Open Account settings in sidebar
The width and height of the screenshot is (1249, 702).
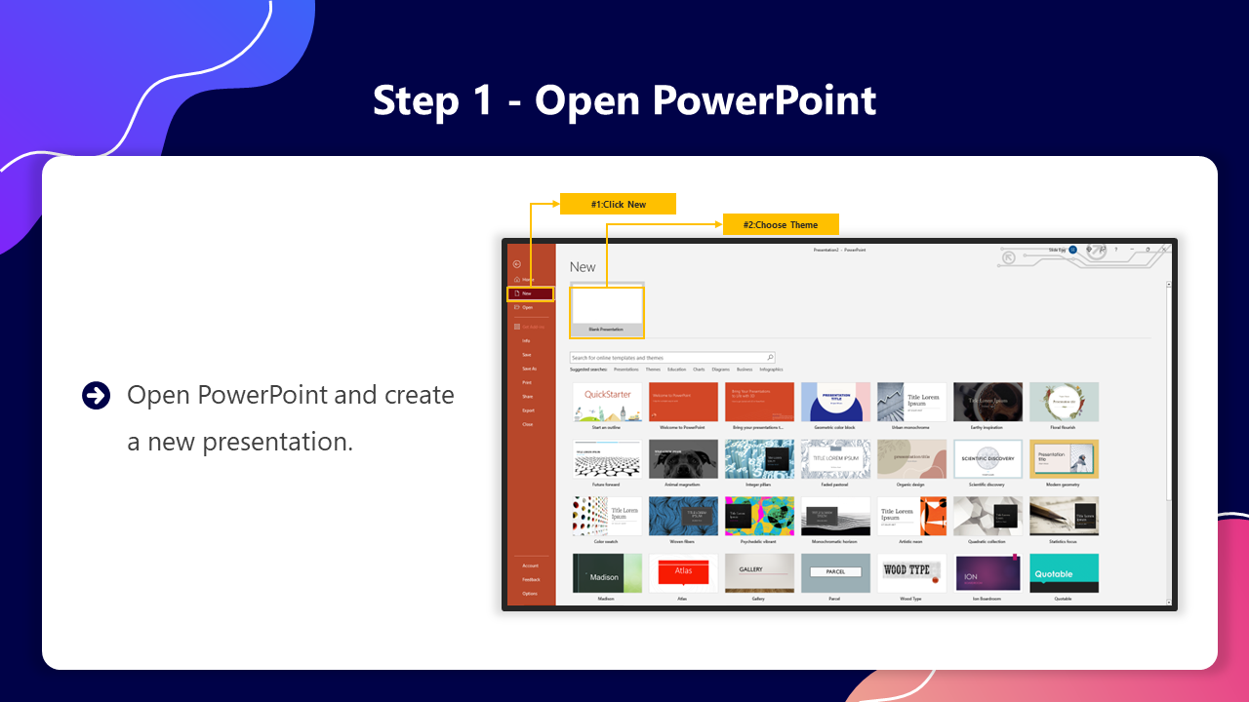click(530, 565)
